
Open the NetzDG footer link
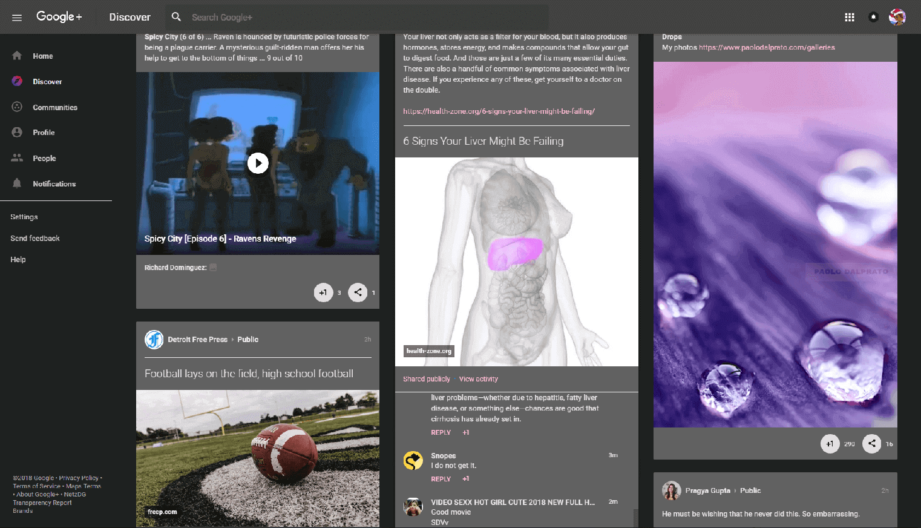point(75,495)
